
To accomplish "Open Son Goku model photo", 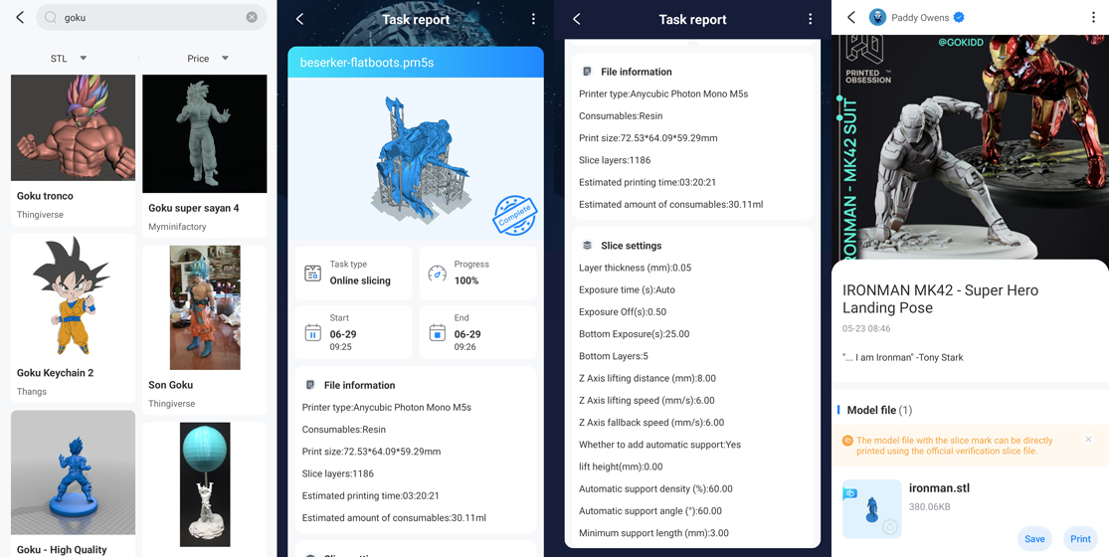I will (x=205, y=307).
